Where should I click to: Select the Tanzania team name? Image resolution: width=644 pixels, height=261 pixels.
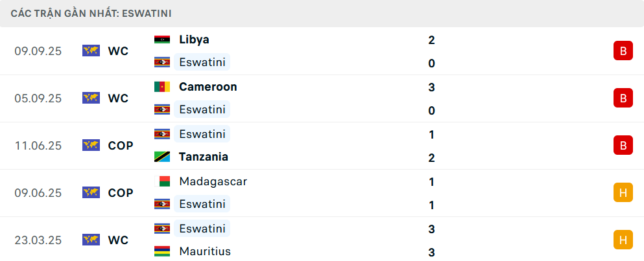coord(203,157)
